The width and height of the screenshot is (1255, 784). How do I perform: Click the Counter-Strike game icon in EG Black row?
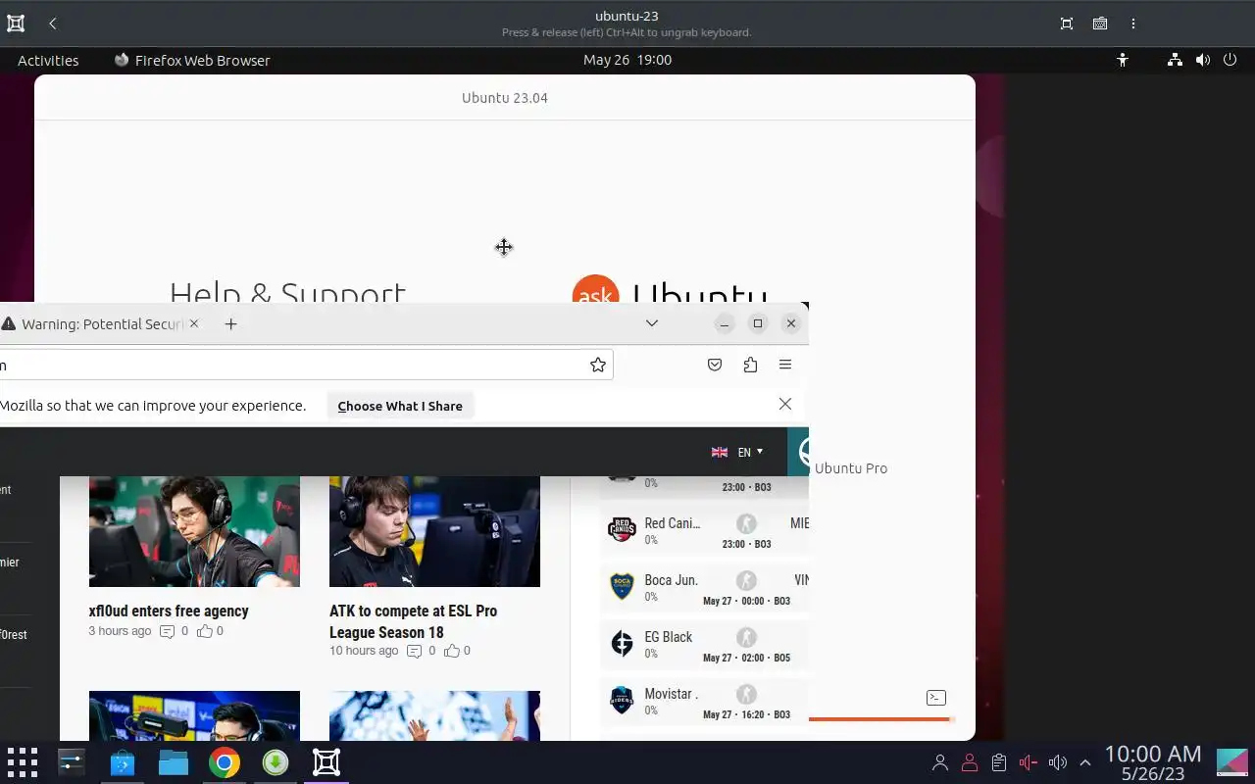tap(746, 638)
